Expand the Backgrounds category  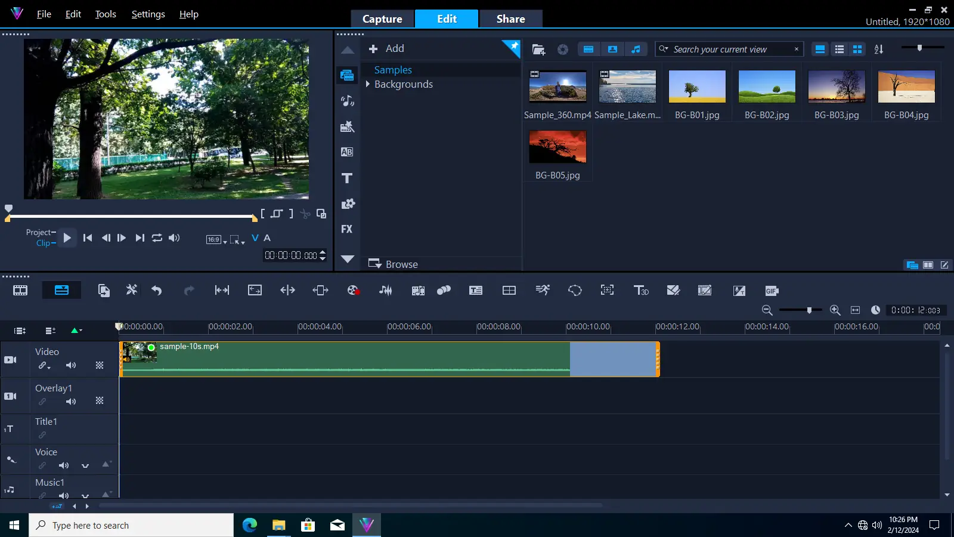click(367, 84)
